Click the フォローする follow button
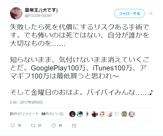 (x=129, y=13)
